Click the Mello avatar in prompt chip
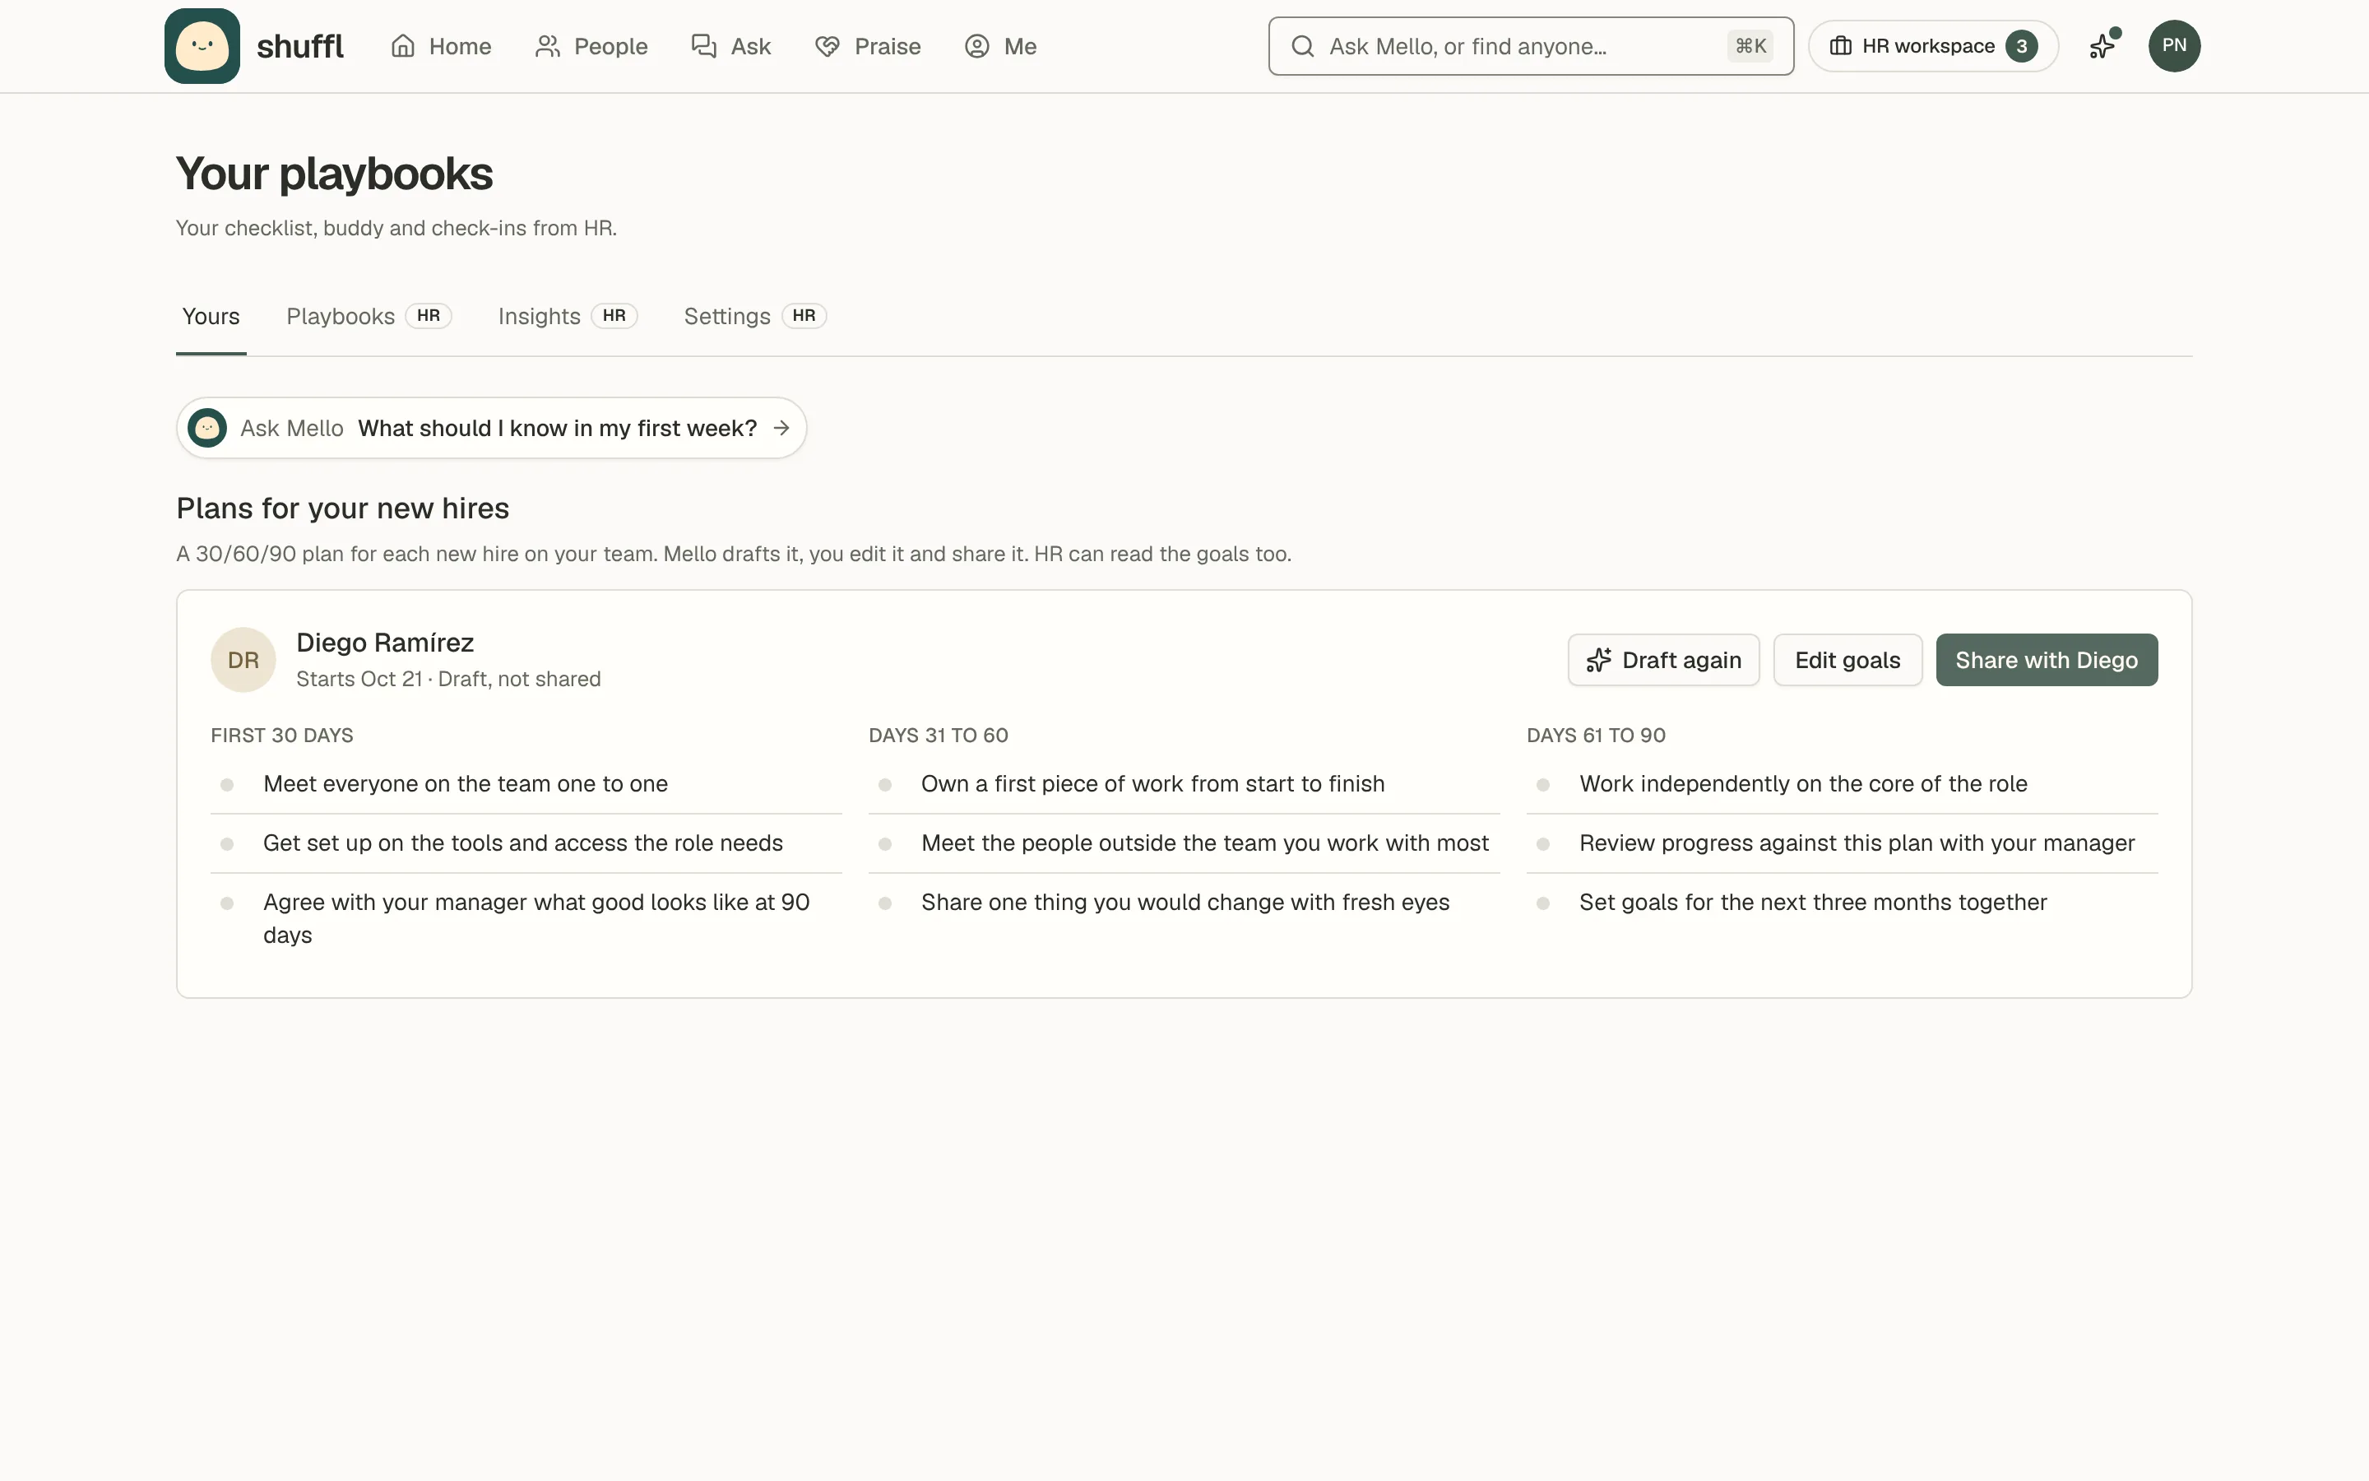Image resolution: width=2369 pixels, height=1481 pixels. click(206, 428)
